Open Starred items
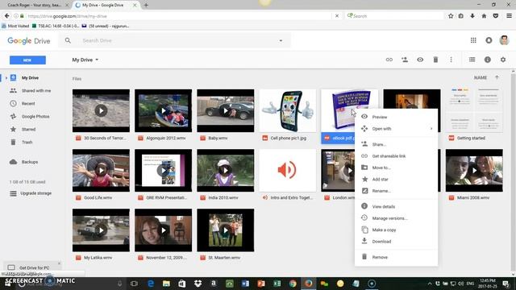 click(28, 129)
